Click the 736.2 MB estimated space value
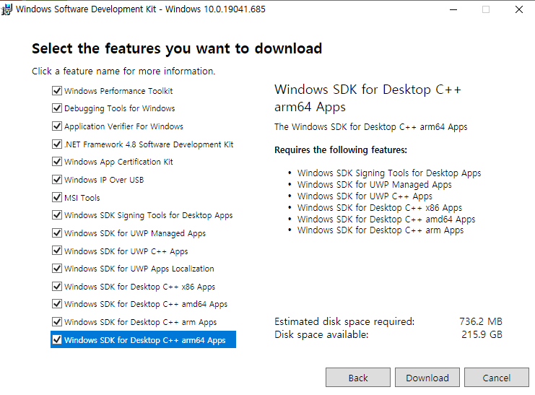Screen dimensions: 535x395 tap(480, 321)
